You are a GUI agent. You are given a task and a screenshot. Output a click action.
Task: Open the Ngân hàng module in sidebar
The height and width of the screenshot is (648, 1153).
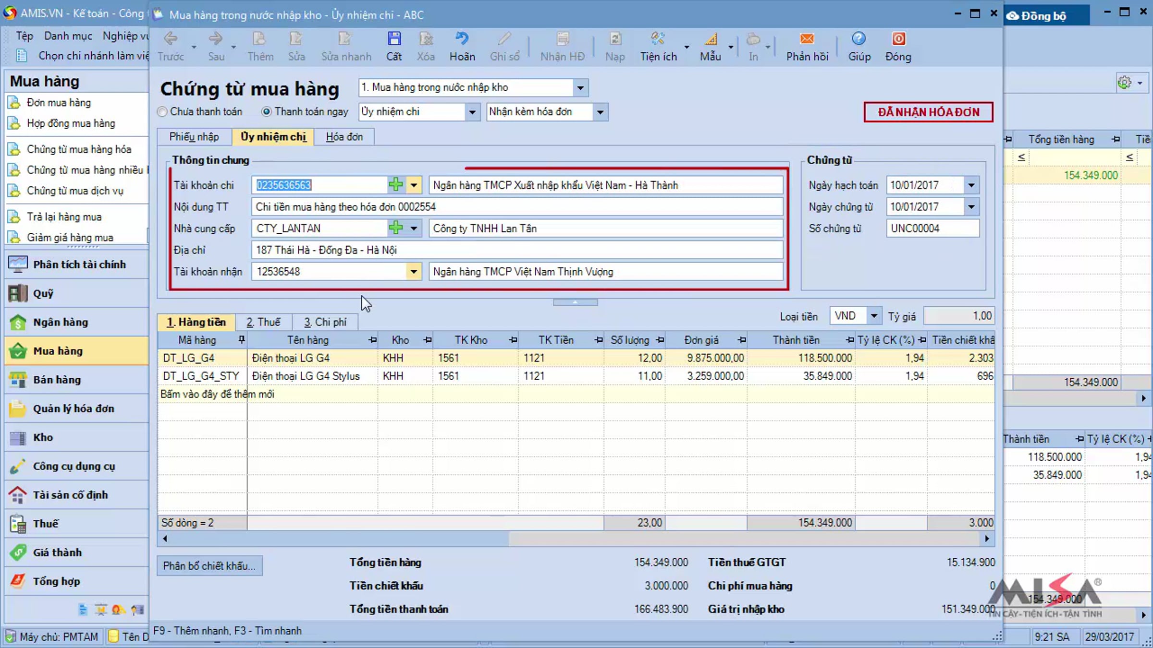(x=77, y=322)
